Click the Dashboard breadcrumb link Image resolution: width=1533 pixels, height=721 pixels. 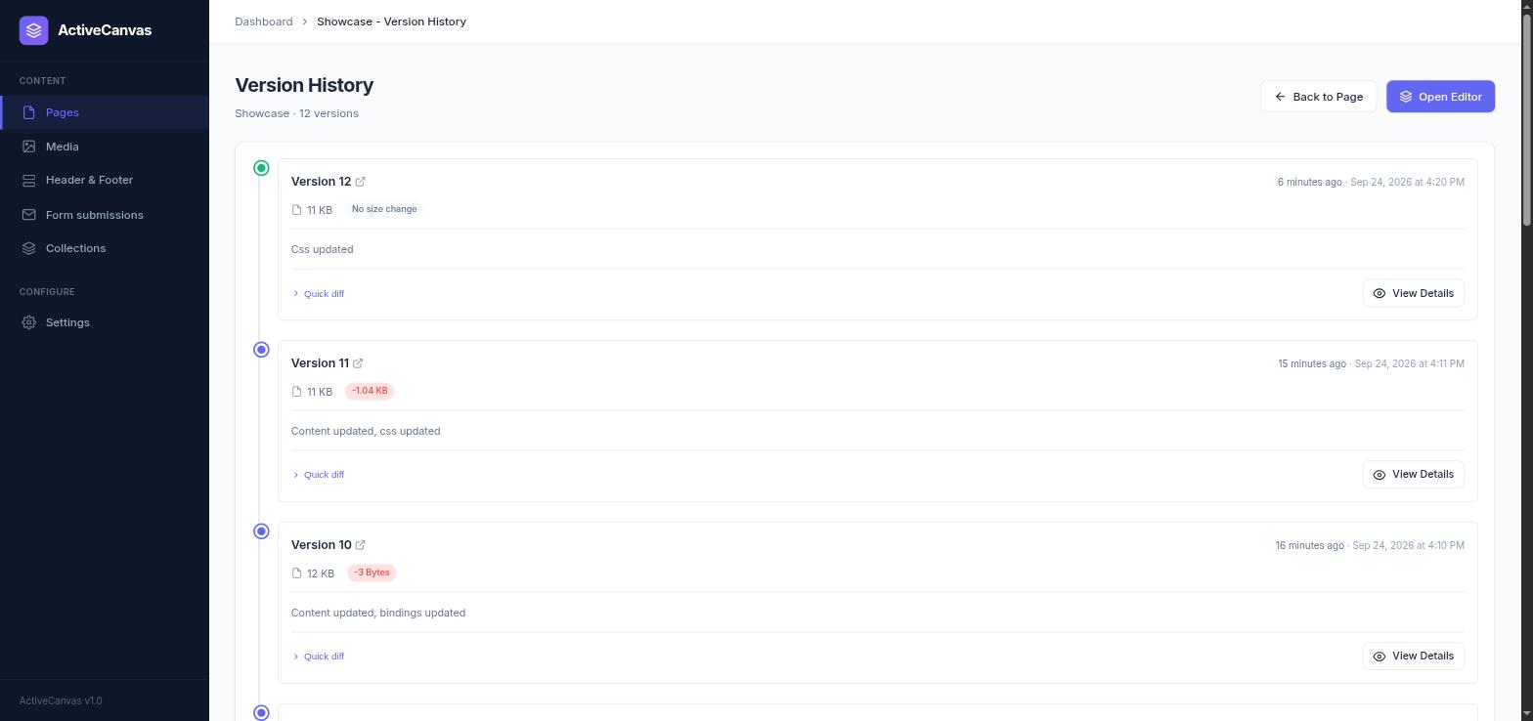pos(263,21)
